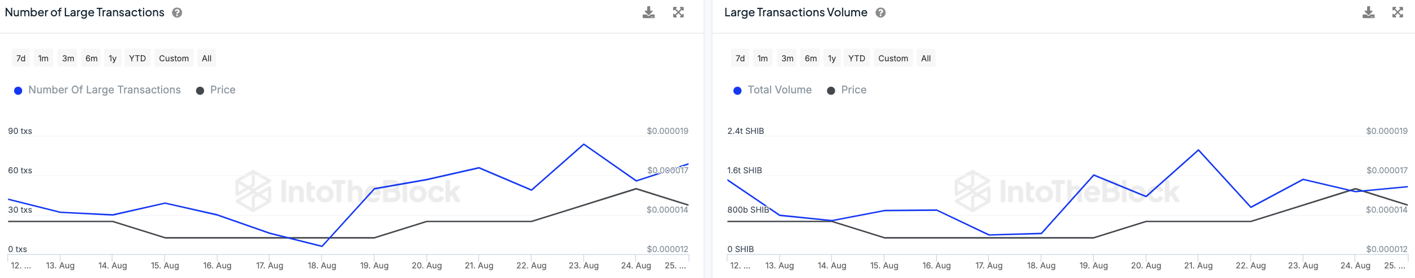This screenshot has width=1415, height=278.
Task: Select 7d range for transactions chart
Action: point(21,58)
